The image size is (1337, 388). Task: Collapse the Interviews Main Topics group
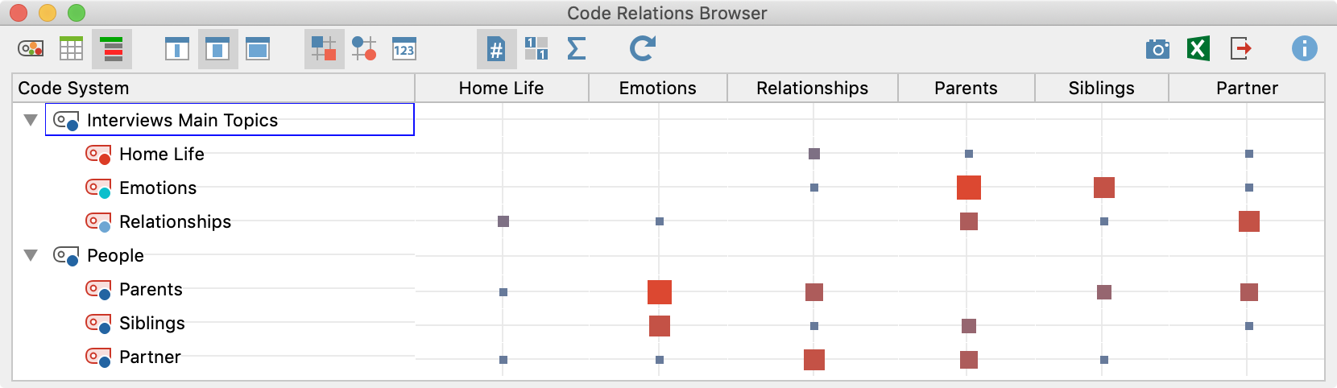pyautogui.click(x=31, y=120)
